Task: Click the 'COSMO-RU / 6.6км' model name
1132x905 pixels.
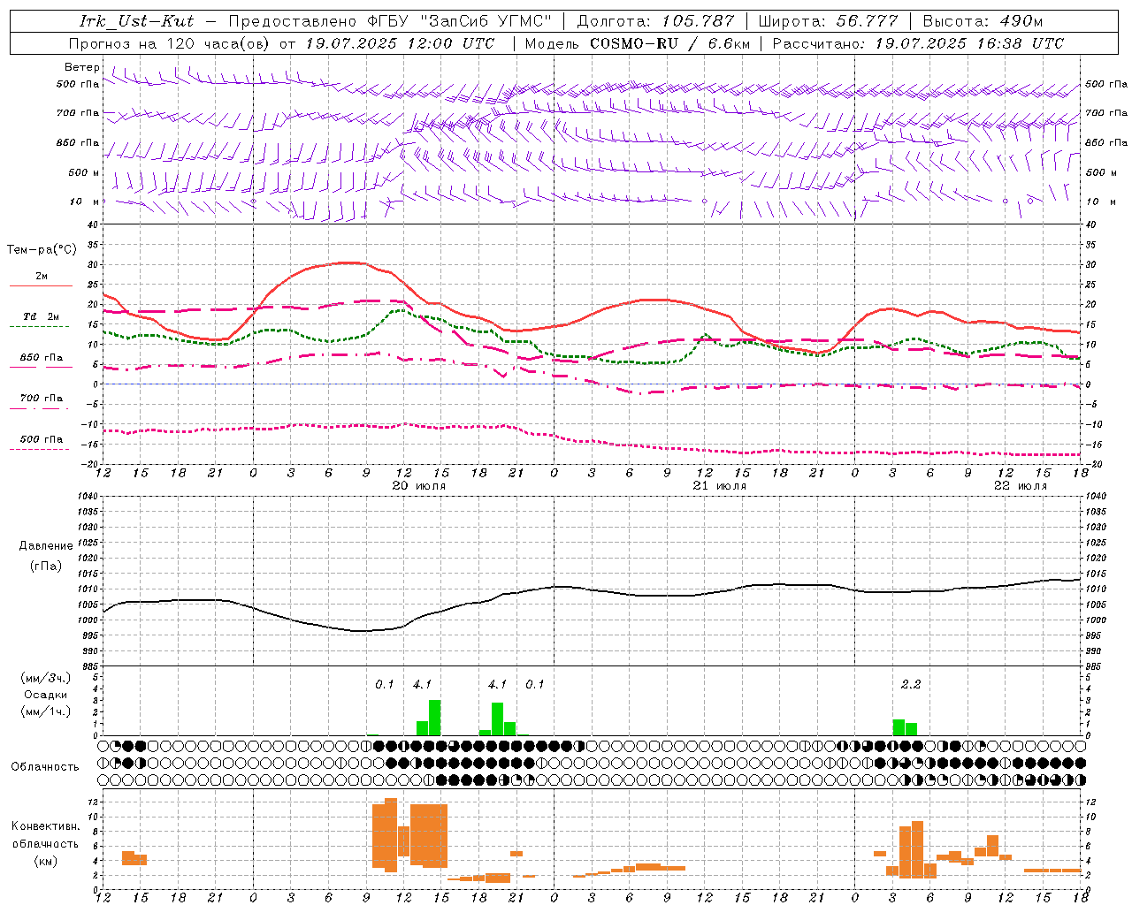Action: (x=670, y=43)
